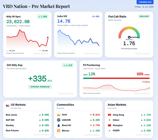Image resolution: width=158 pixels, height=140 pixels.
Task: Open the vrdnation.com button
Action: (x=145, y=2)
